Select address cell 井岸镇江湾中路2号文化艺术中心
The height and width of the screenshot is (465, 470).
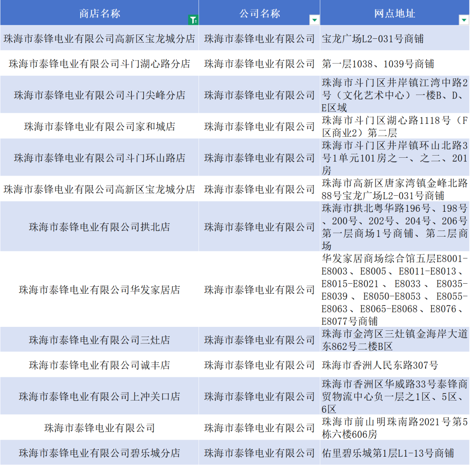click(x=394, y=95)
